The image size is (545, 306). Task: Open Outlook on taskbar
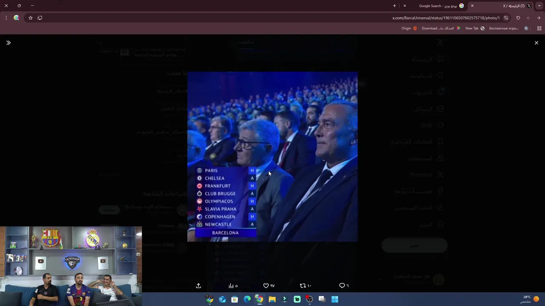pyautogui.click(x=222, y=300)
